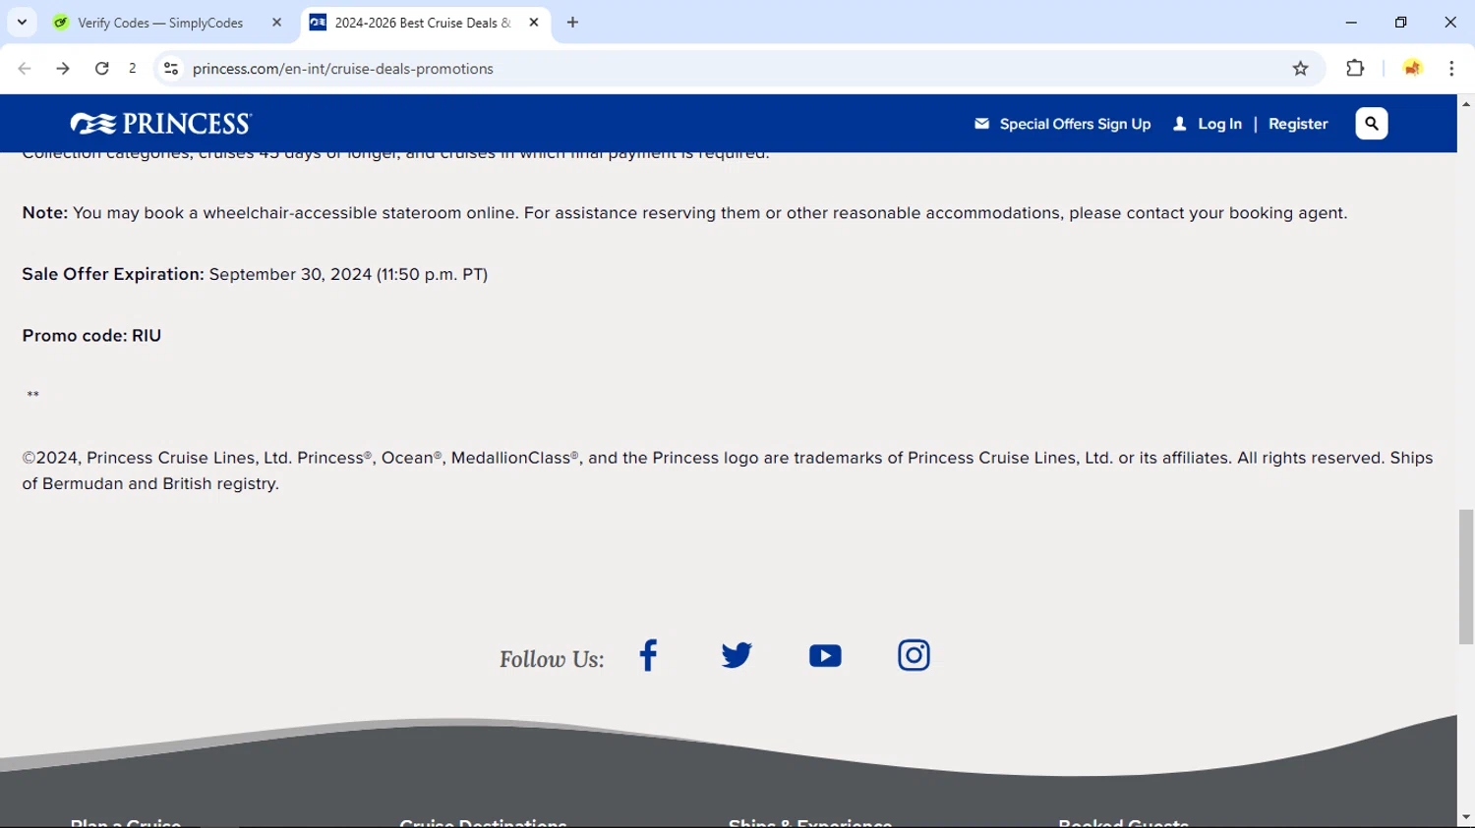
Task: Switch to the Verify Codes — SimplyCodes tab
Action: [160, 23]
